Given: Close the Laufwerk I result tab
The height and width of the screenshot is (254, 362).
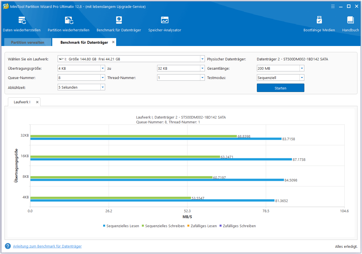Looking at the screenshot, I should (37, 102).
